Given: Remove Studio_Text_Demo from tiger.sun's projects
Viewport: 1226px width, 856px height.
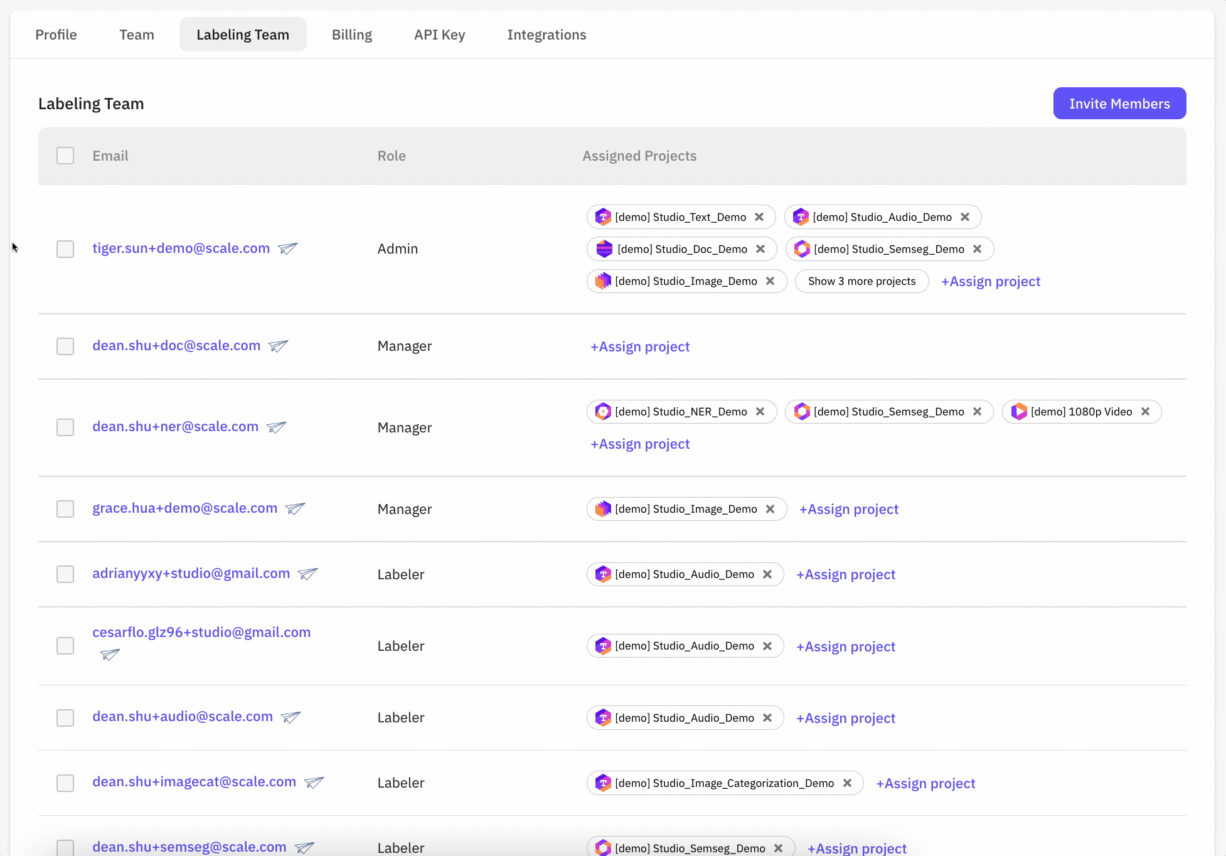Looking at the screenshot, I should pyautogui.click(x=759, y=217).
